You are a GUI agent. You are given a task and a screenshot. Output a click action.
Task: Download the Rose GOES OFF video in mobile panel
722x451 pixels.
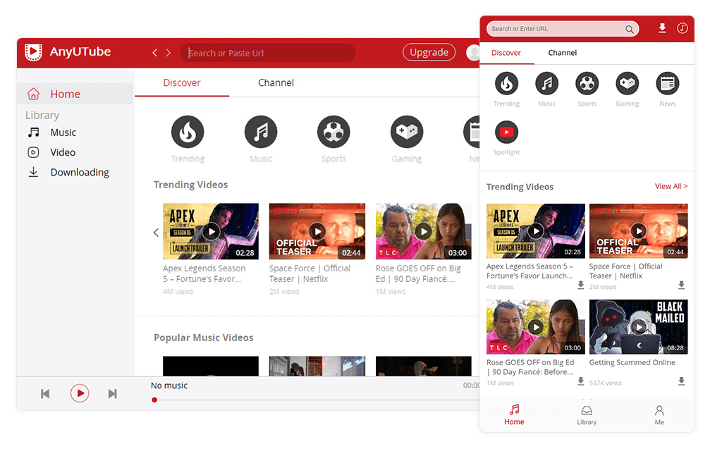[x=581, y=381]
